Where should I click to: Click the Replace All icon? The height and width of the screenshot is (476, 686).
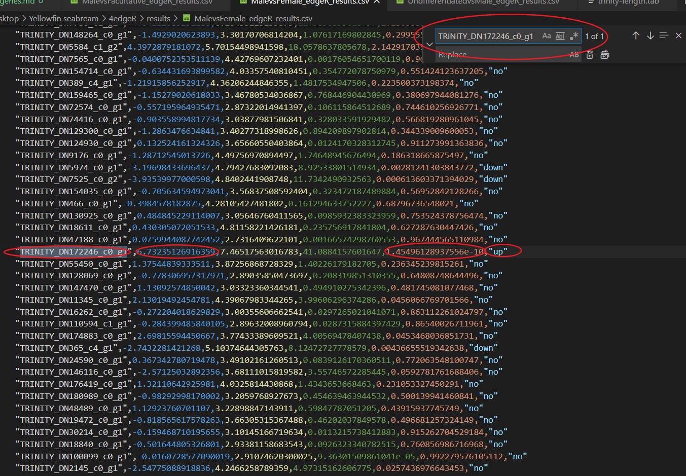604,55
